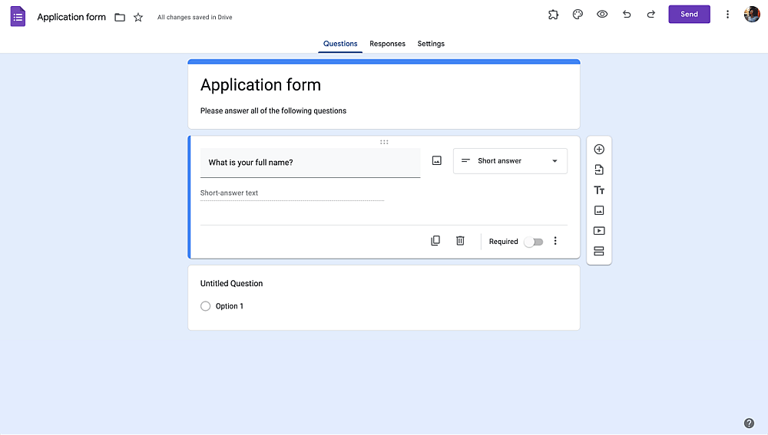Click the Add section icon
The image size is (768, 435).
click(599, 251)
